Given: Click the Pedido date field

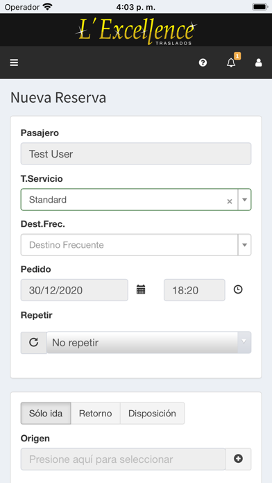Looking at the screenshot, I should (74, 290).
